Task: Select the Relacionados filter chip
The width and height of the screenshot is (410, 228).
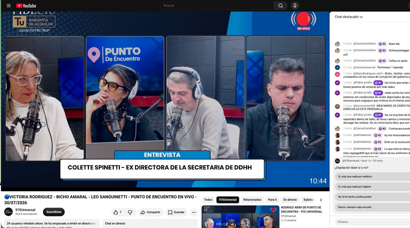Action: tap(252, 200)
